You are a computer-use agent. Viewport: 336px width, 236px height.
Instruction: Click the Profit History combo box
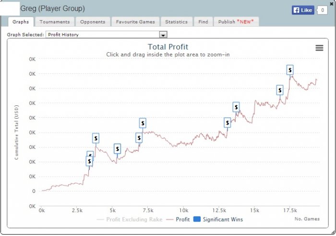(x=103, y=34)
